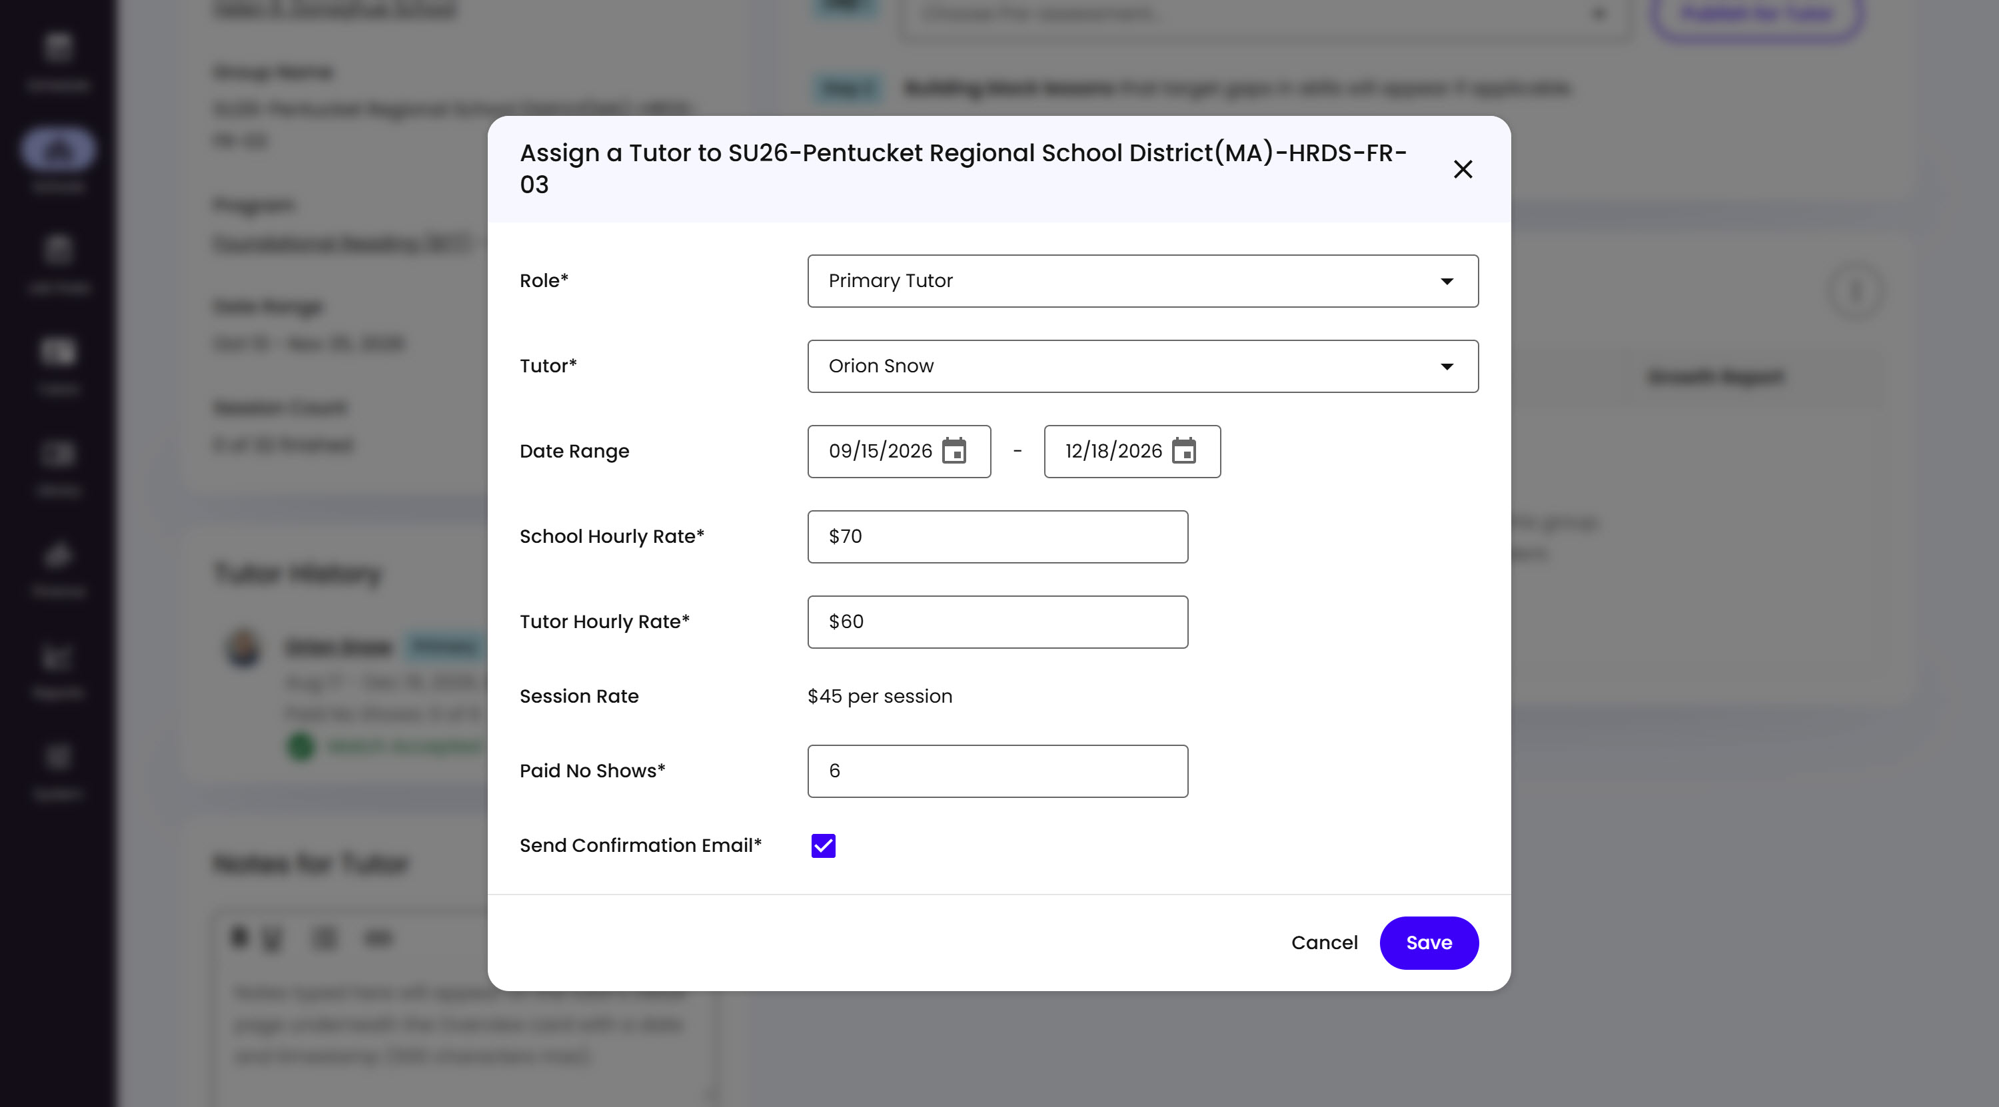Screen dimensions: 1999x1107
Task: Cancel the tutor assignment
Action: click(x=1324, y=942)
